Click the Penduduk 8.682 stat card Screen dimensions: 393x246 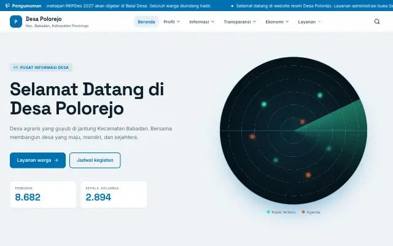tap(43, 194)
